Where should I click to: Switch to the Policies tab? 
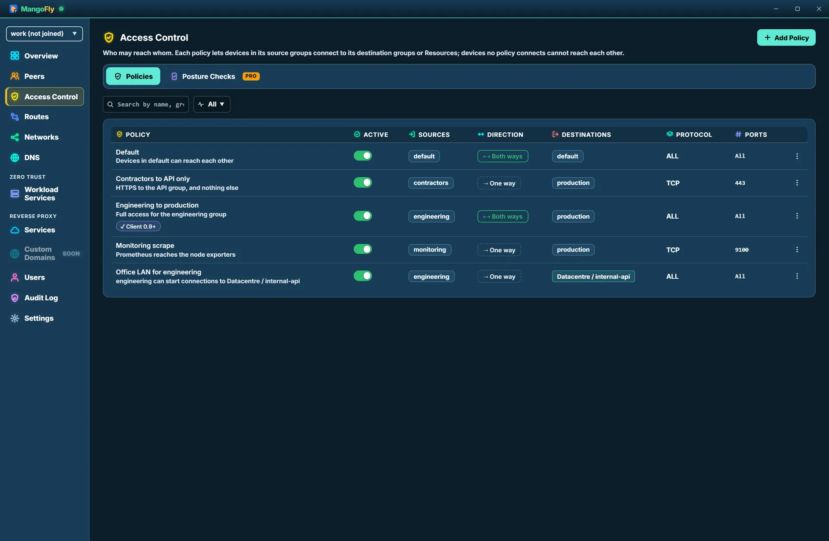point(133,76)
